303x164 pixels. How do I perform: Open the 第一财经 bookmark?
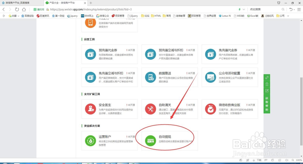58,16
